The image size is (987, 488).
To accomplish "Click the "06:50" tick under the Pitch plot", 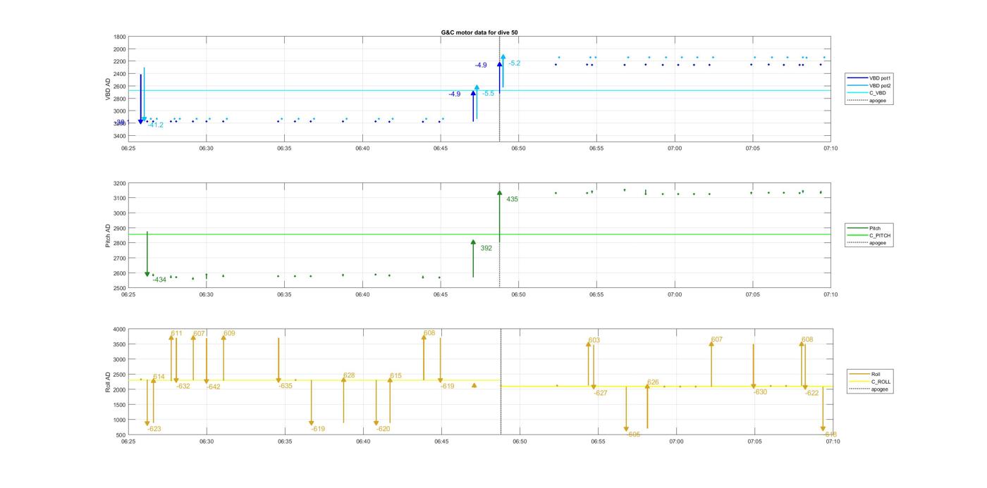I will click(x=518, y=295).
